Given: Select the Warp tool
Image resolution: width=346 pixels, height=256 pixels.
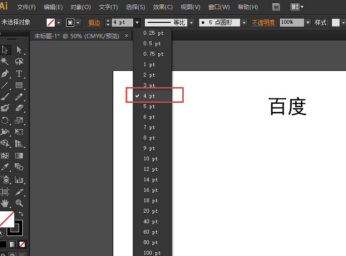Looking at the screenshot, I should pos(5,132).
